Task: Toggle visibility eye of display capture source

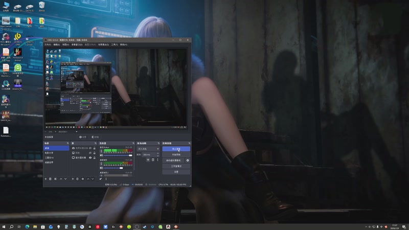Action: [x=90, y=157]
